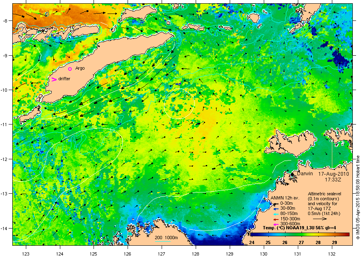The image size is (361, 258).
Task: Click the colorbar tick label '24'
Action: (251, 242)
